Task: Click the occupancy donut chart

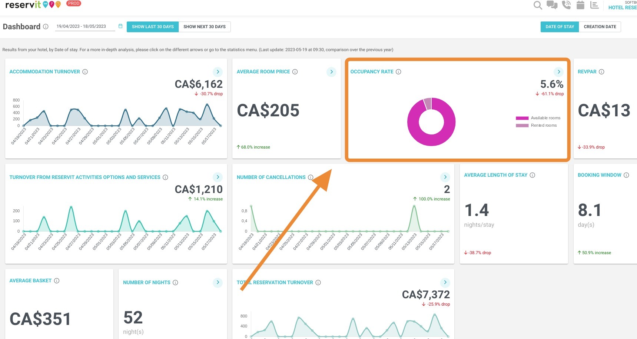Action: click(431, 122)
